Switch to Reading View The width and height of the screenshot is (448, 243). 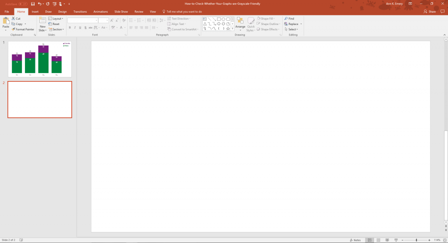point(387,240)
